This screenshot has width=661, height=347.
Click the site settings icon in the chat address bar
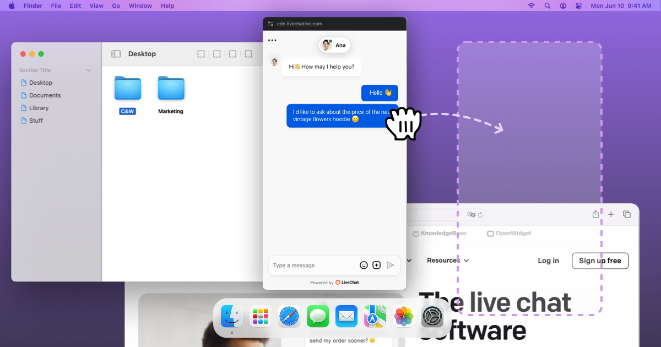pos(270,24)
